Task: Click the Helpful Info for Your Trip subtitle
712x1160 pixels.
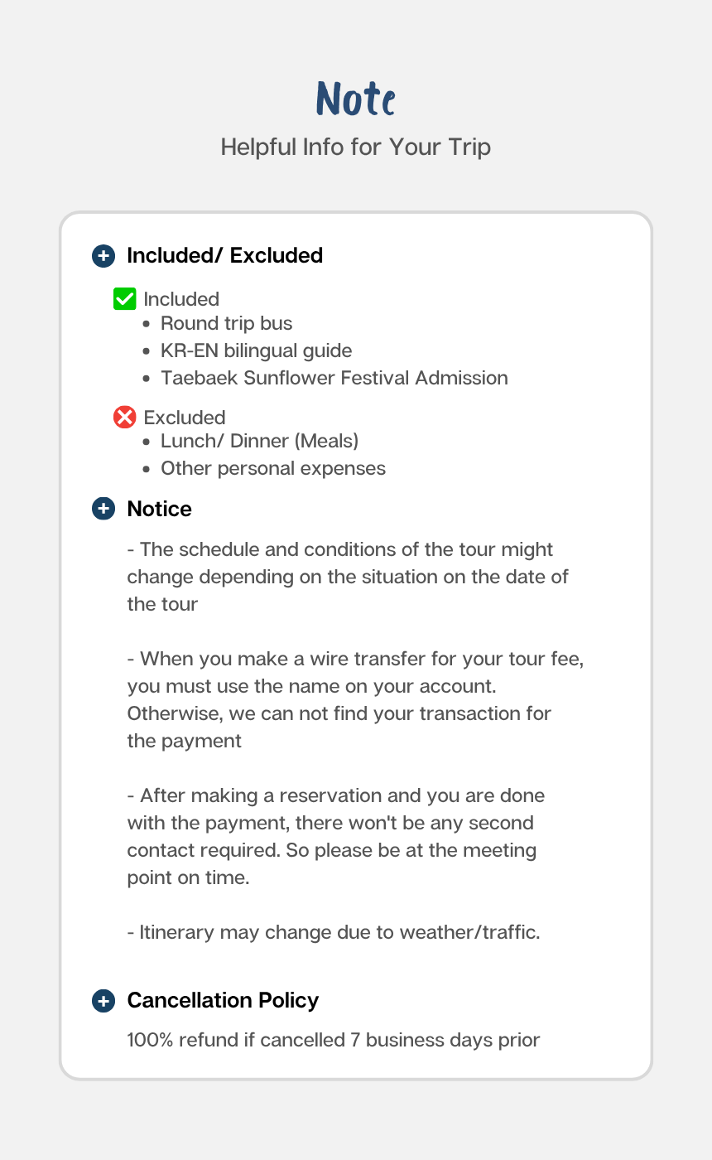Action: pos(356,147)
